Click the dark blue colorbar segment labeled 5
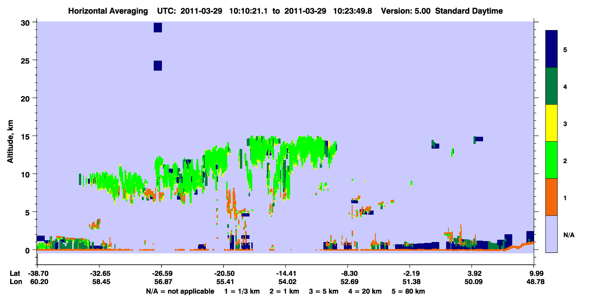Screen dimensions: 593x304 pos(551,49)
